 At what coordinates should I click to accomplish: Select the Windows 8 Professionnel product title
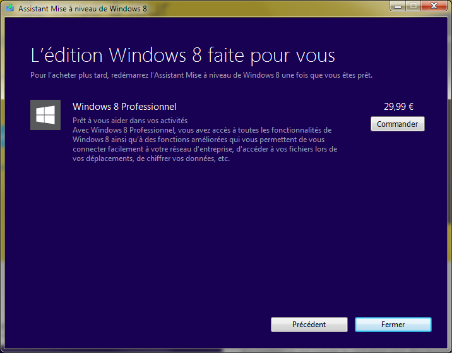point(124,107)
